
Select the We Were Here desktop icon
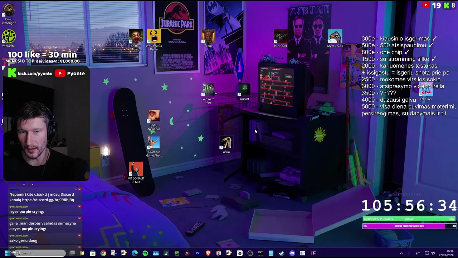coord(208,94)
